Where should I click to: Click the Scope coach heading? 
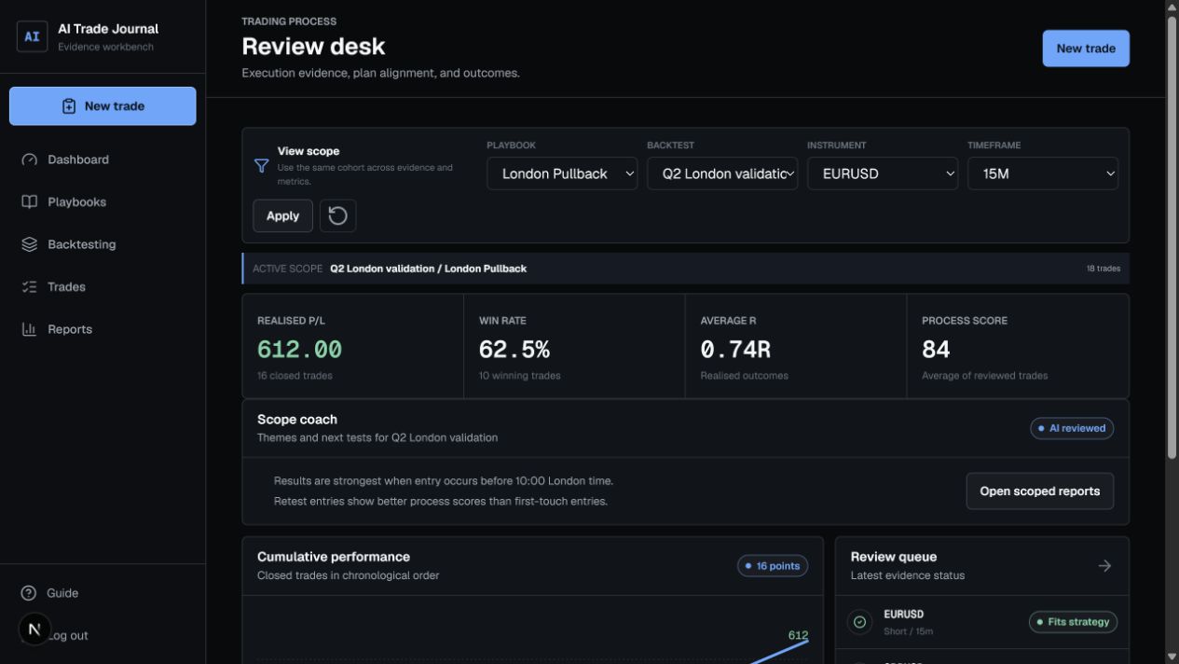[297, 420]
